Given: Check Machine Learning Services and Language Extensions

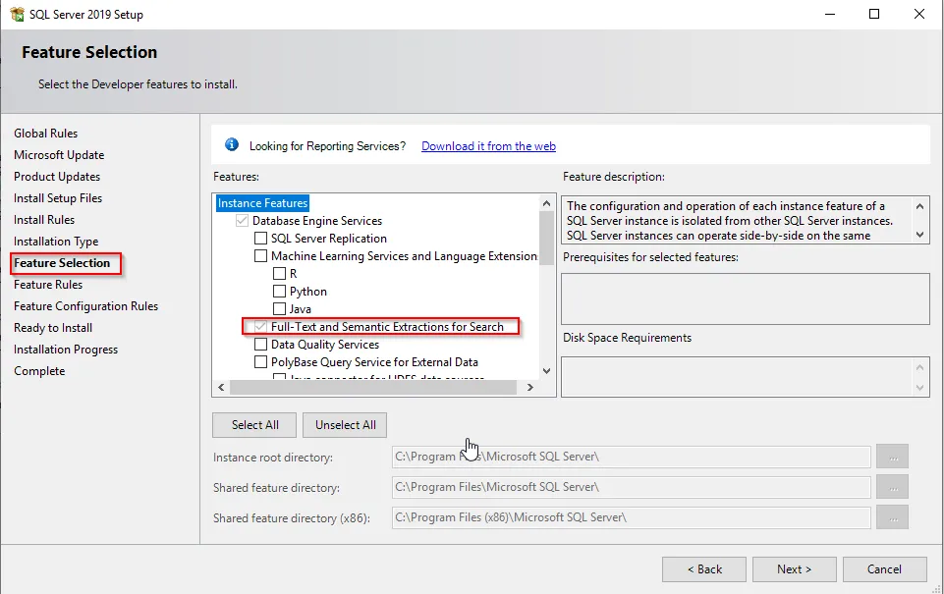Looking at the screenshot, I should click(260, 256).
